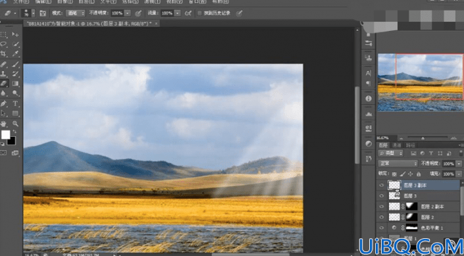Open the 正常 blend mode dropdown
Image resolution: width=464 pixels, height=256 pixels.
398,163
